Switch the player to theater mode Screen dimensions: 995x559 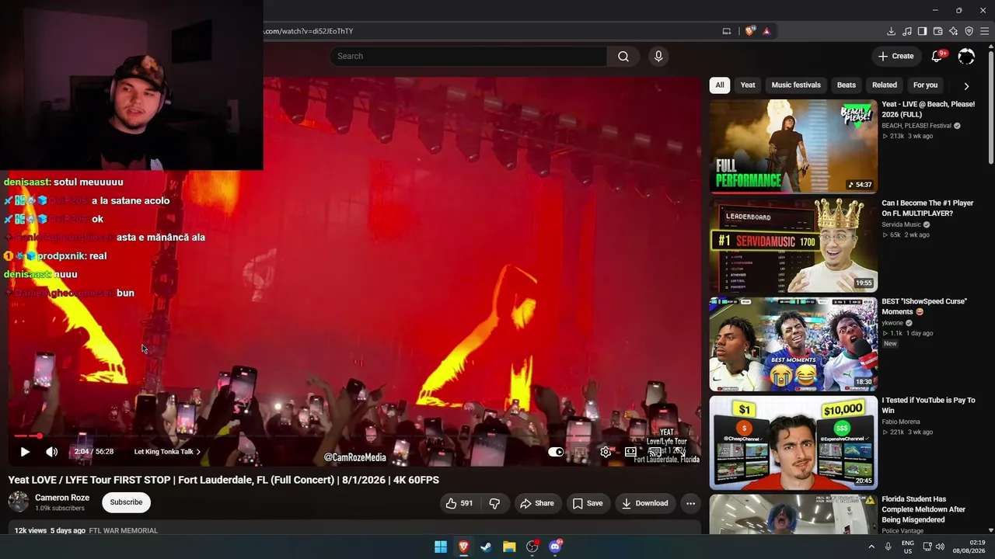tap(630, 451)
